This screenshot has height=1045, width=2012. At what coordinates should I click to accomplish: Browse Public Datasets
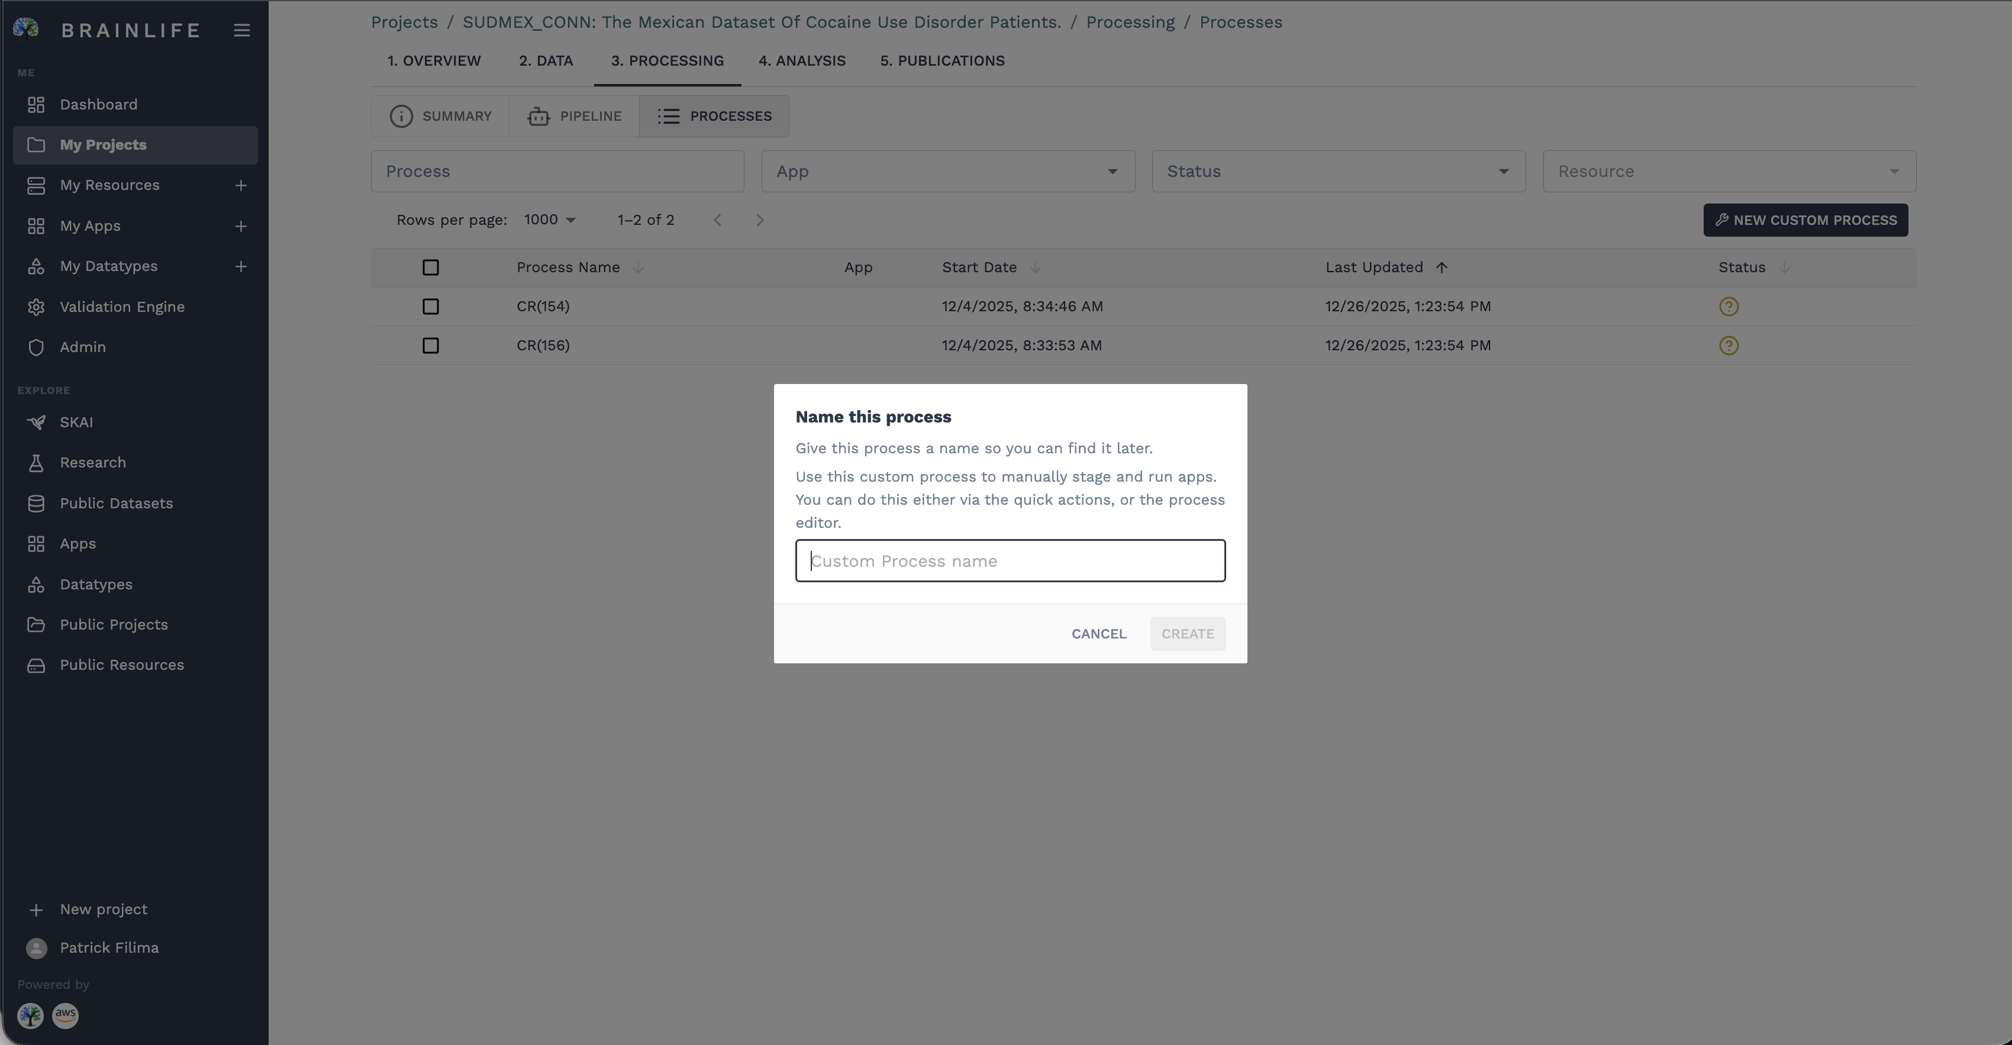point(135,504)
